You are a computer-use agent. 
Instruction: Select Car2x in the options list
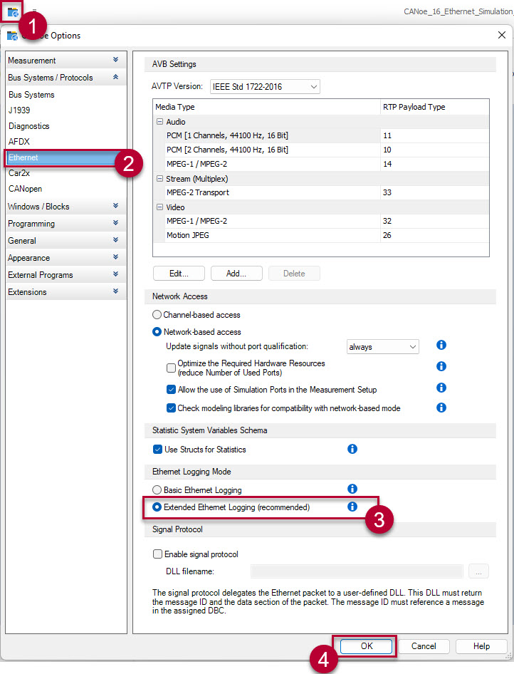tap(19, 173)
